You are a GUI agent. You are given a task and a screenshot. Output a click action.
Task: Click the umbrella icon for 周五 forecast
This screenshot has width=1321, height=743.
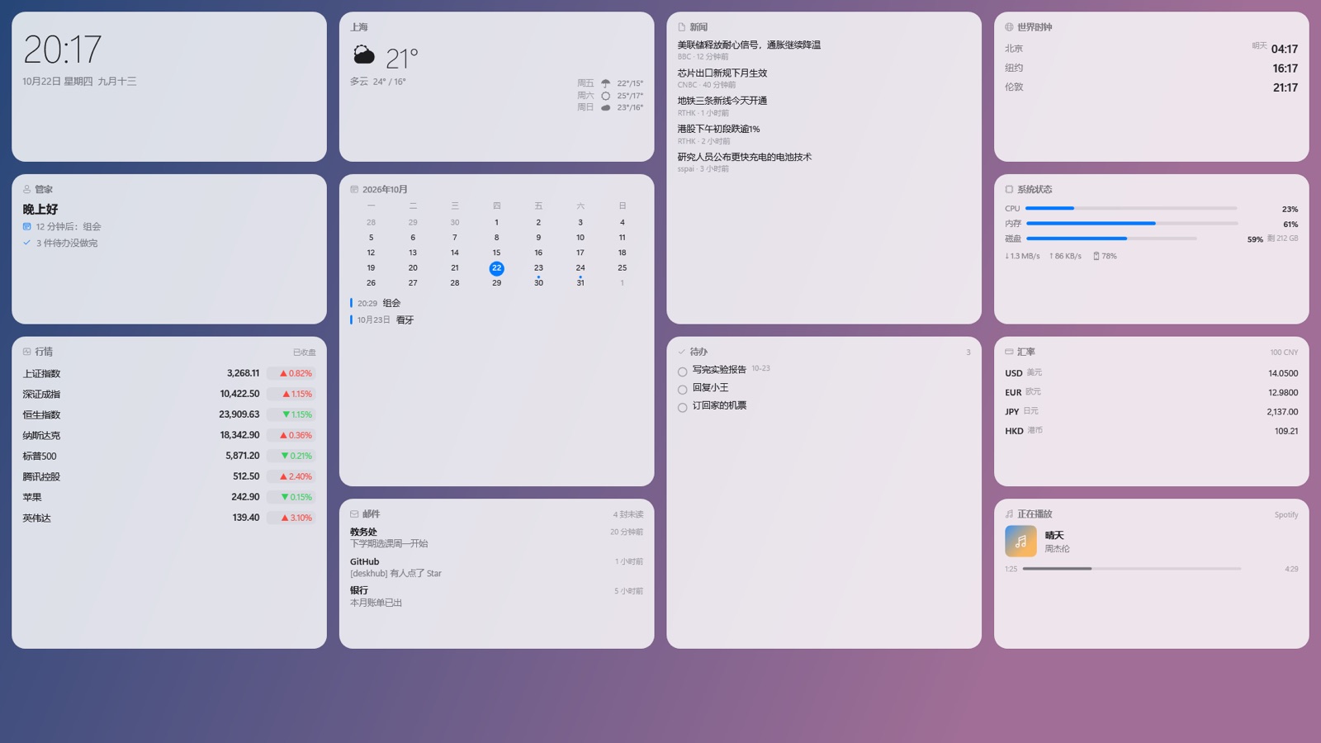point(605,83)
